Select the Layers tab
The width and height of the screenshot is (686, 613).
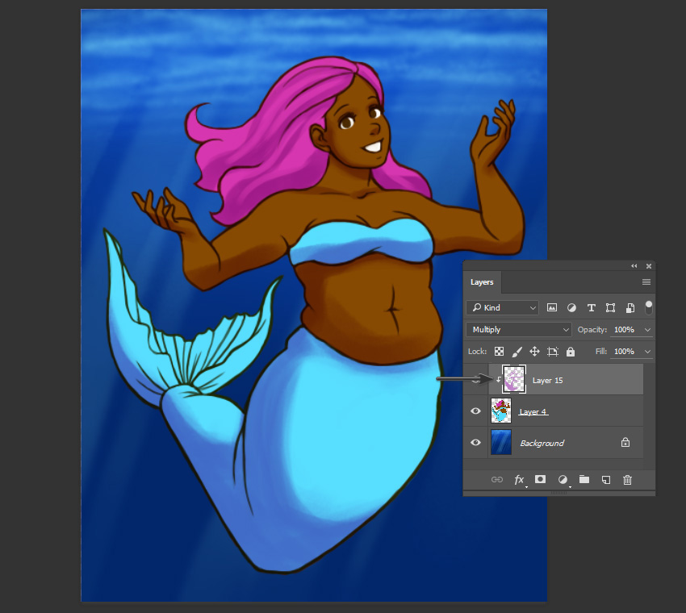(482, 282)
